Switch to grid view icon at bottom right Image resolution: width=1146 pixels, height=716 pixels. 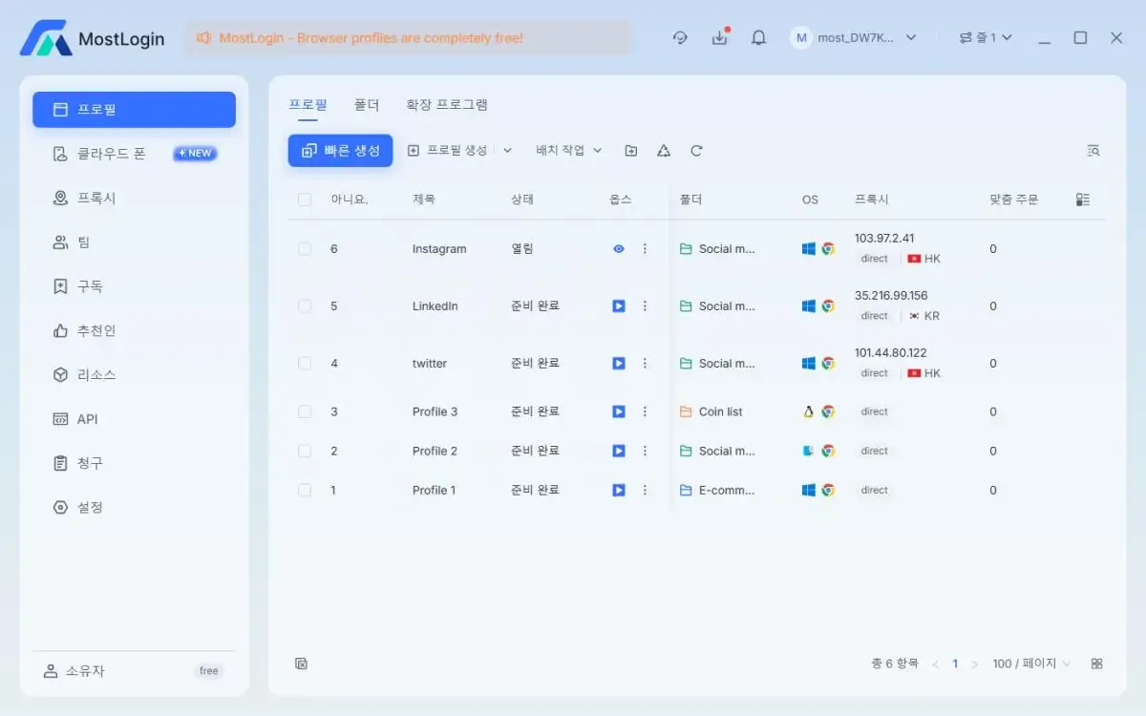(1096, 663)
